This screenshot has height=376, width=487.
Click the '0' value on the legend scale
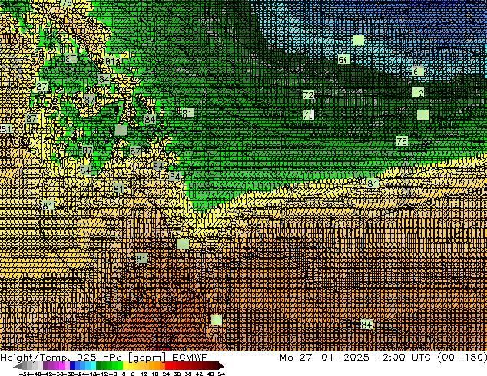click(124, 374)
